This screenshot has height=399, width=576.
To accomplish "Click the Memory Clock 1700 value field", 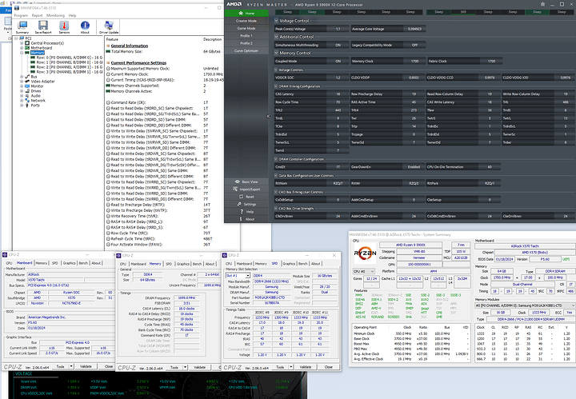I will (414, 62).
